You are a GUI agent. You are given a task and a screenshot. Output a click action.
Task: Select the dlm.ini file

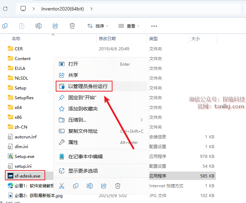click(18, 146)
